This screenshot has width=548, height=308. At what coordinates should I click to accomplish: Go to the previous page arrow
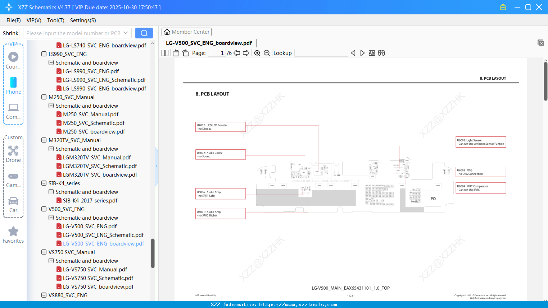click(x=237, y=53)
